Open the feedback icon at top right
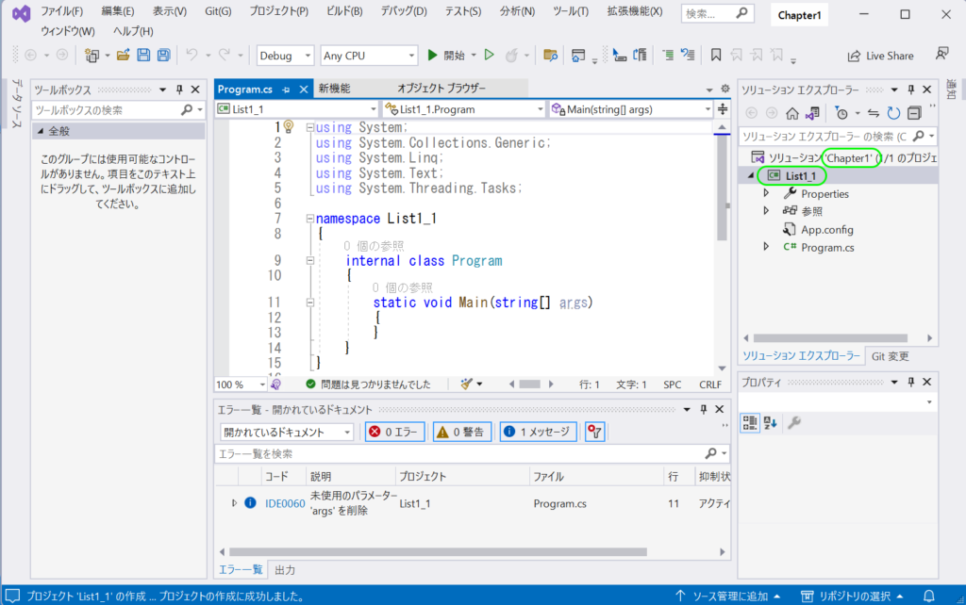This screenshot has height=605, width=966. tap(941, 55)
